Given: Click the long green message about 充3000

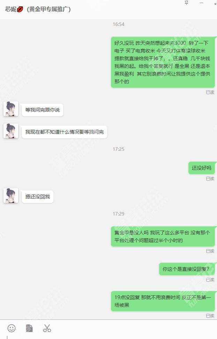Looking at the screenshot, I should pos(163,62).
